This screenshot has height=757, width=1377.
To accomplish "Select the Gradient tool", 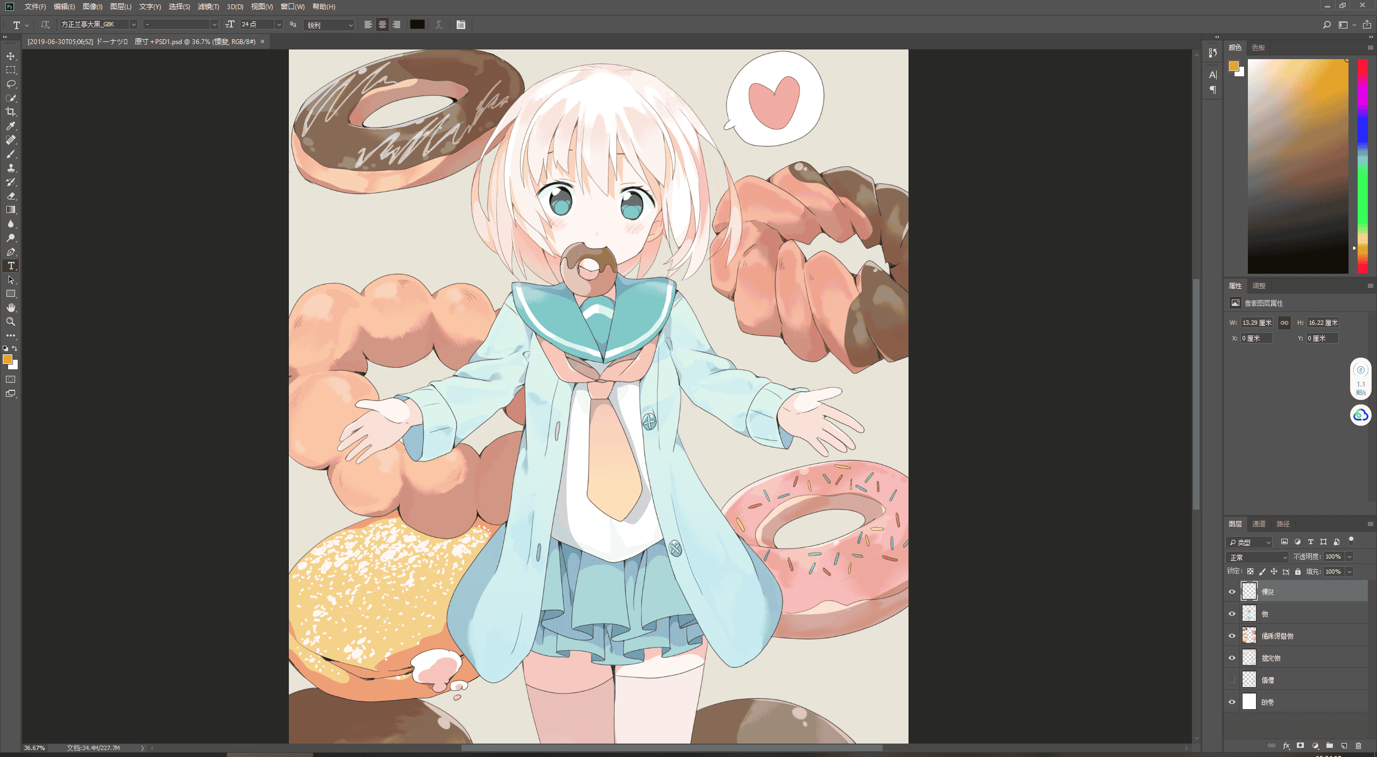I will [11, 210].
